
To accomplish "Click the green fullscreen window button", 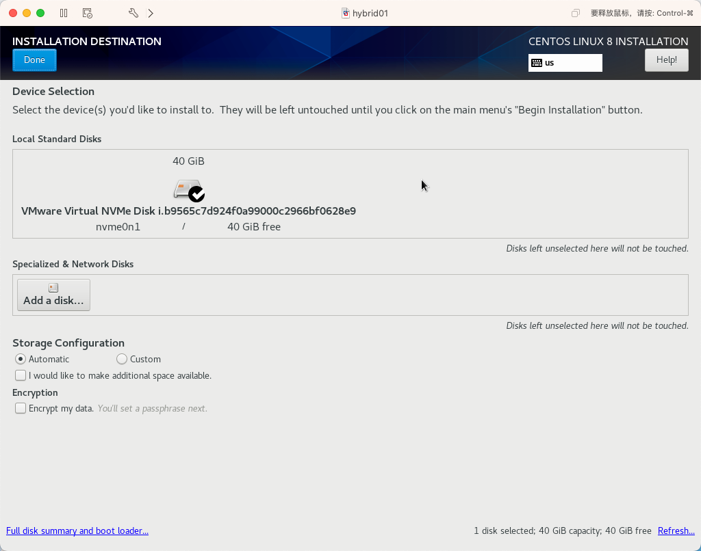I will 40,13.
